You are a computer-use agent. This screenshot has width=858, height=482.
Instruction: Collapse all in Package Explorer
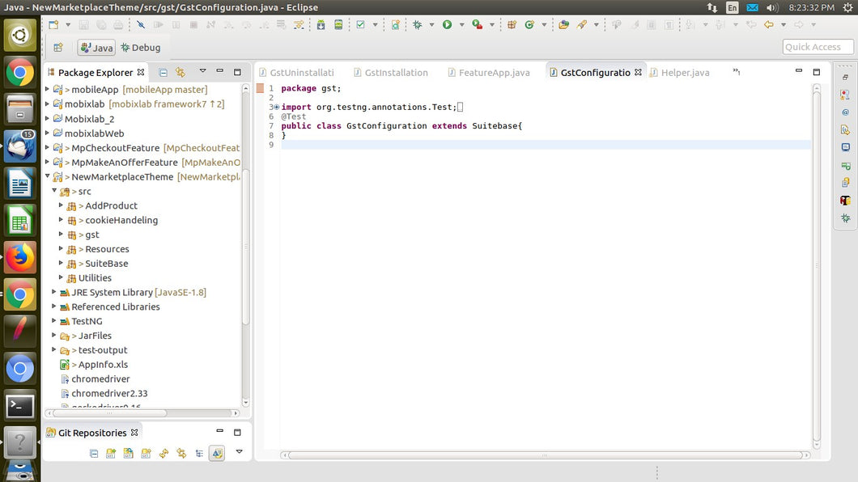coord(164,72)
